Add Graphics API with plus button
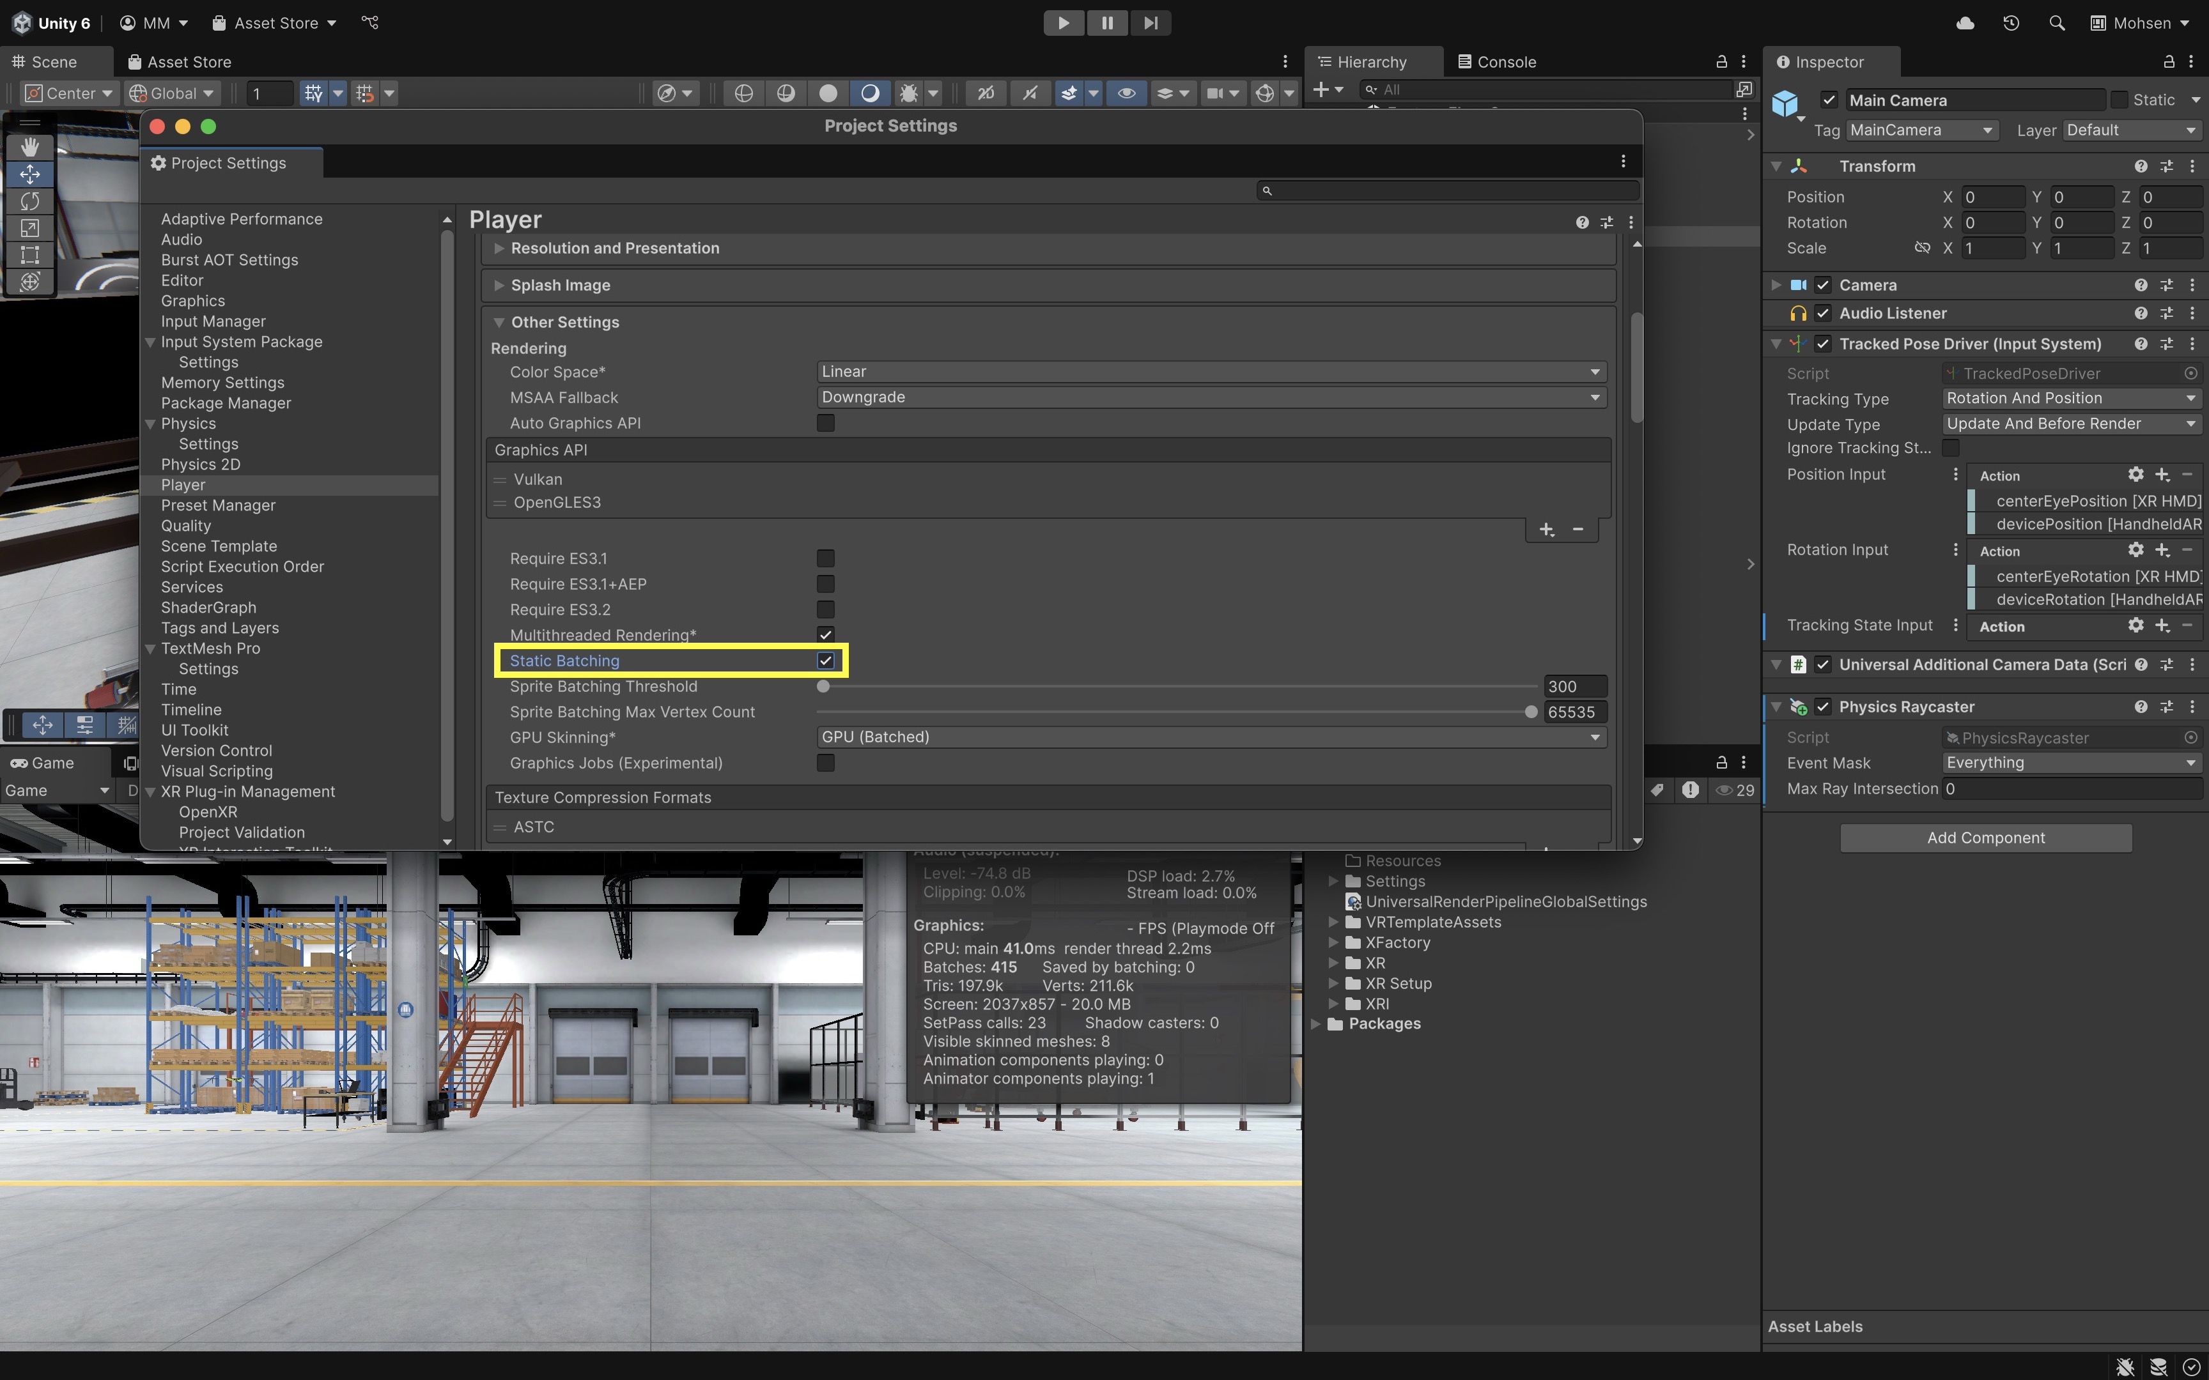 (x=1546, y=530)
